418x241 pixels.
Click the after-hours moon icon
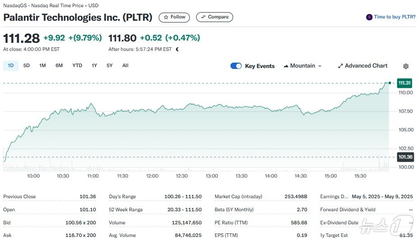click(177, 49)
